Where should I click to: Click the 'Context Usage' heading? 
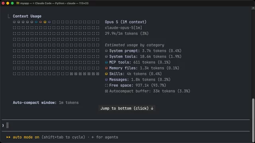click(x=27, y=16)
